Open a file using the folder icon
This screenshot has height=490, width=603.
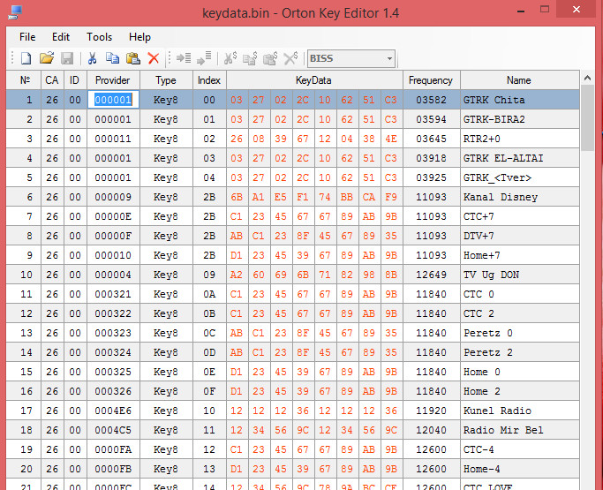pyautogui.click(x=47, y=58)
